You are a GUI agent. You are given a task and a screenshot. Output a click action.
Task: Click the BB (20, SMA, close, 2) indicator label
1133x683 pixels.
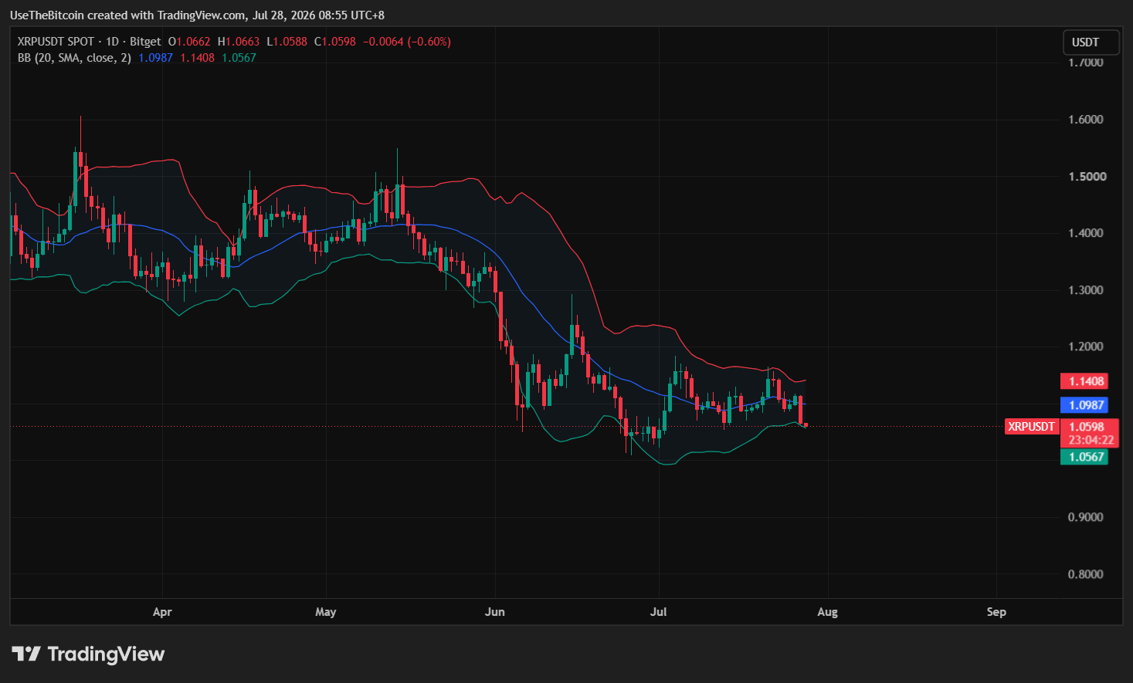pos(73,58)
